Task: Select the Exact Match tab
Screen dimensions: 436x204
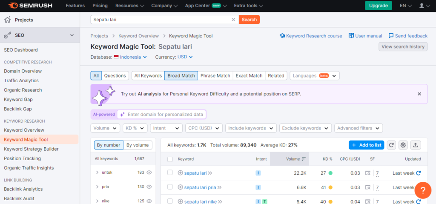Action: (249, 76)
